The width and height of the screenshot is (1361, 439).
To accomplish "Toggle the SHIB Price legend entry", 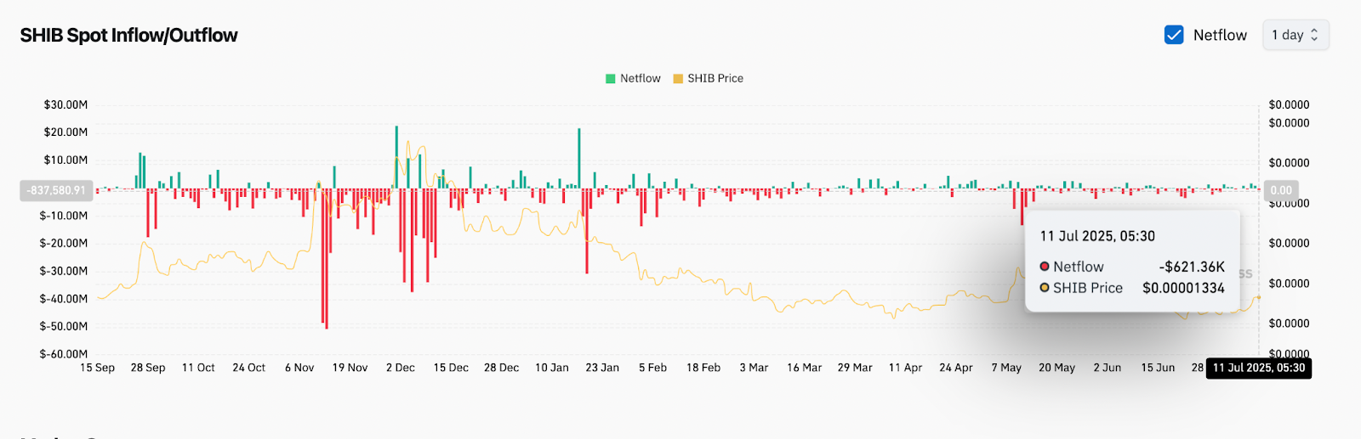I will (x=708, y=78).
